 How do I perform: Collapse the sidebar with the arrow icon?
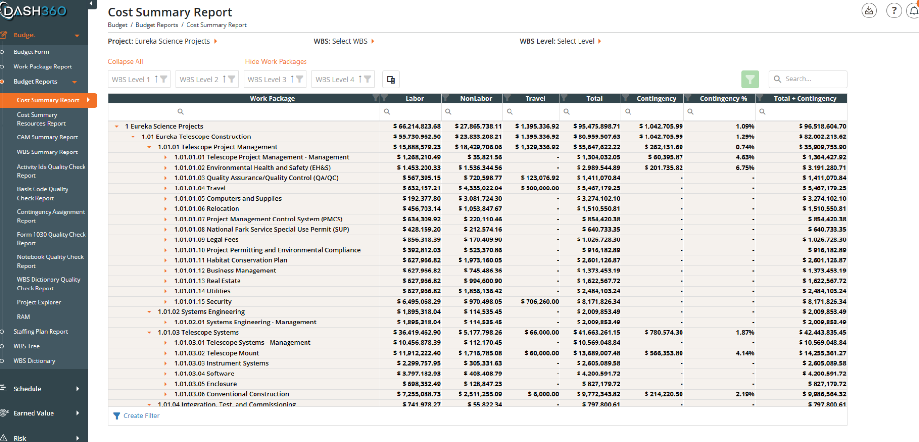[x=91, y=4]
